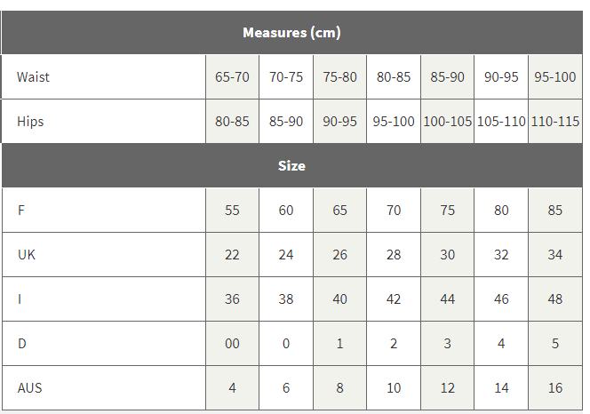Click Italian size 42 cell
The image size is (590, 414).
click(x=394, y=299)
